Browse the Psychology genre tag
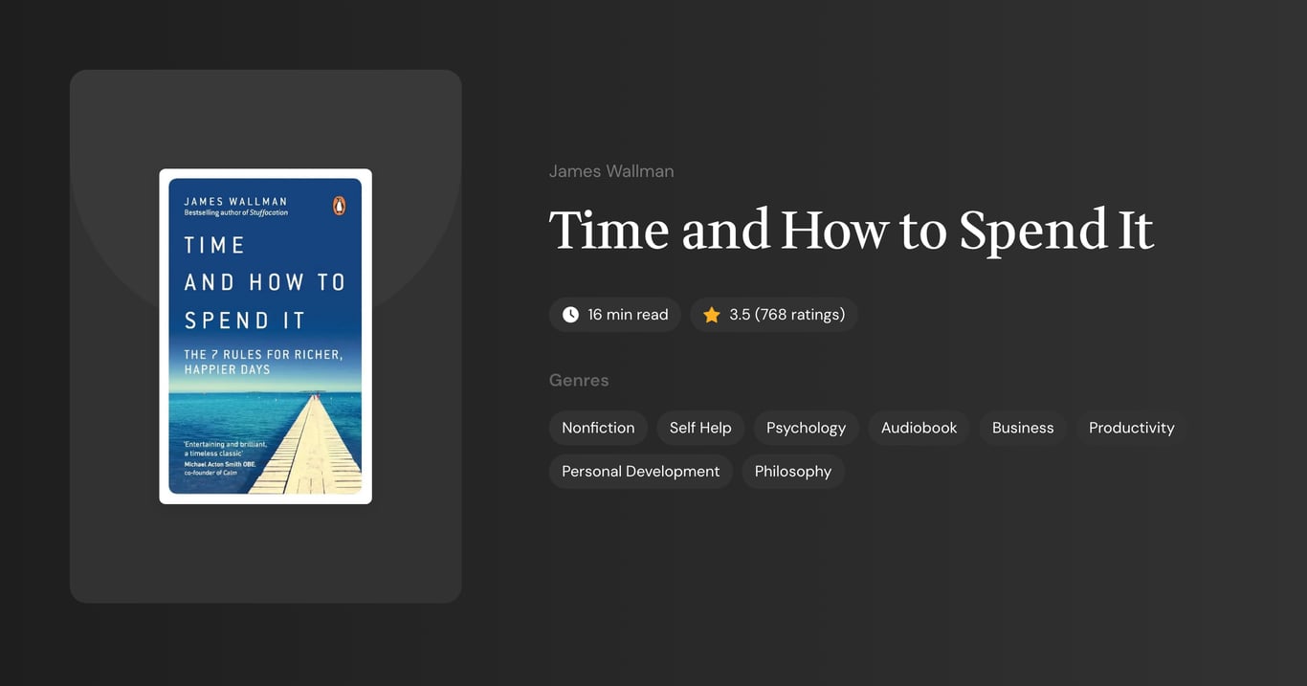Screen dimensions: 1307x686 tap(805, 428)
